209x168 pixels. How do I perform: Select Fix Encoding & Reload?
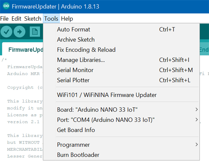(x=86, y=50)
